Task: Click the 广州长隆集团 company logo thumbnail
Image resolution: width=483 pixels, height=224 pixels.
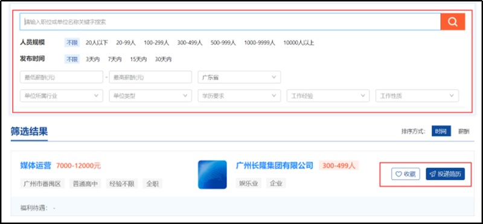Action: tap(213, 175)
